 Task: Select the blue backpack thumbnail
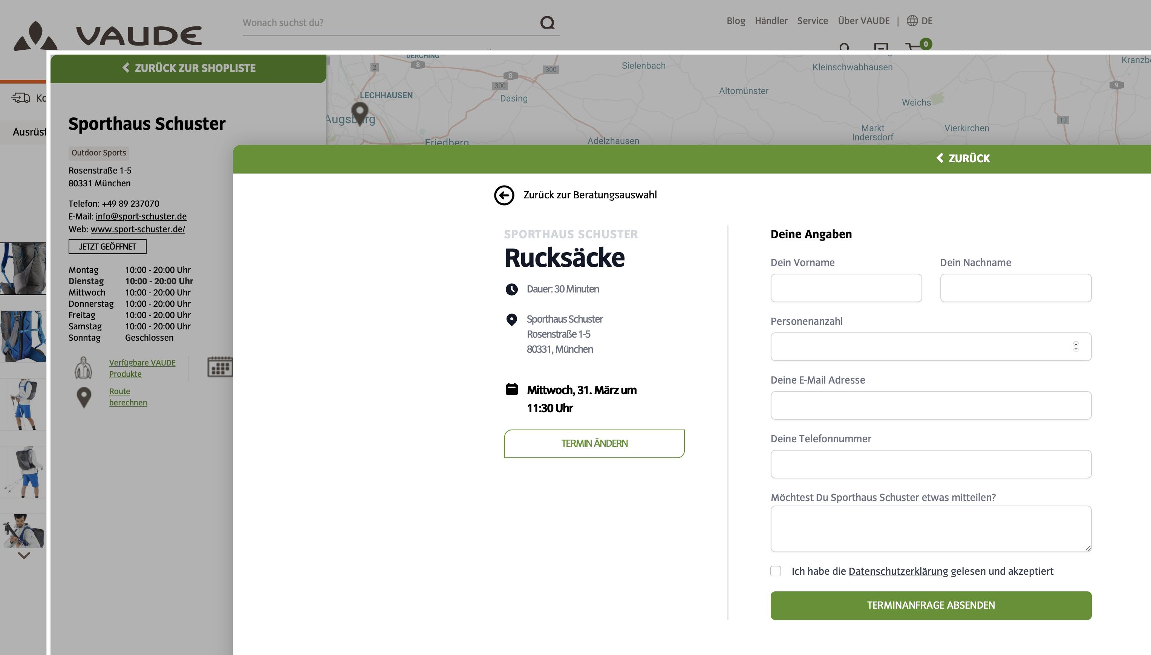(23, 336)
